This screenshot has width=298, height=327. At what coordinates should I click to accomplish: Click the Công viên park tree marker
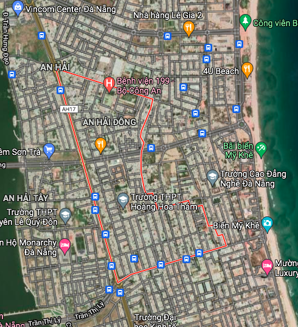[246, 22]
